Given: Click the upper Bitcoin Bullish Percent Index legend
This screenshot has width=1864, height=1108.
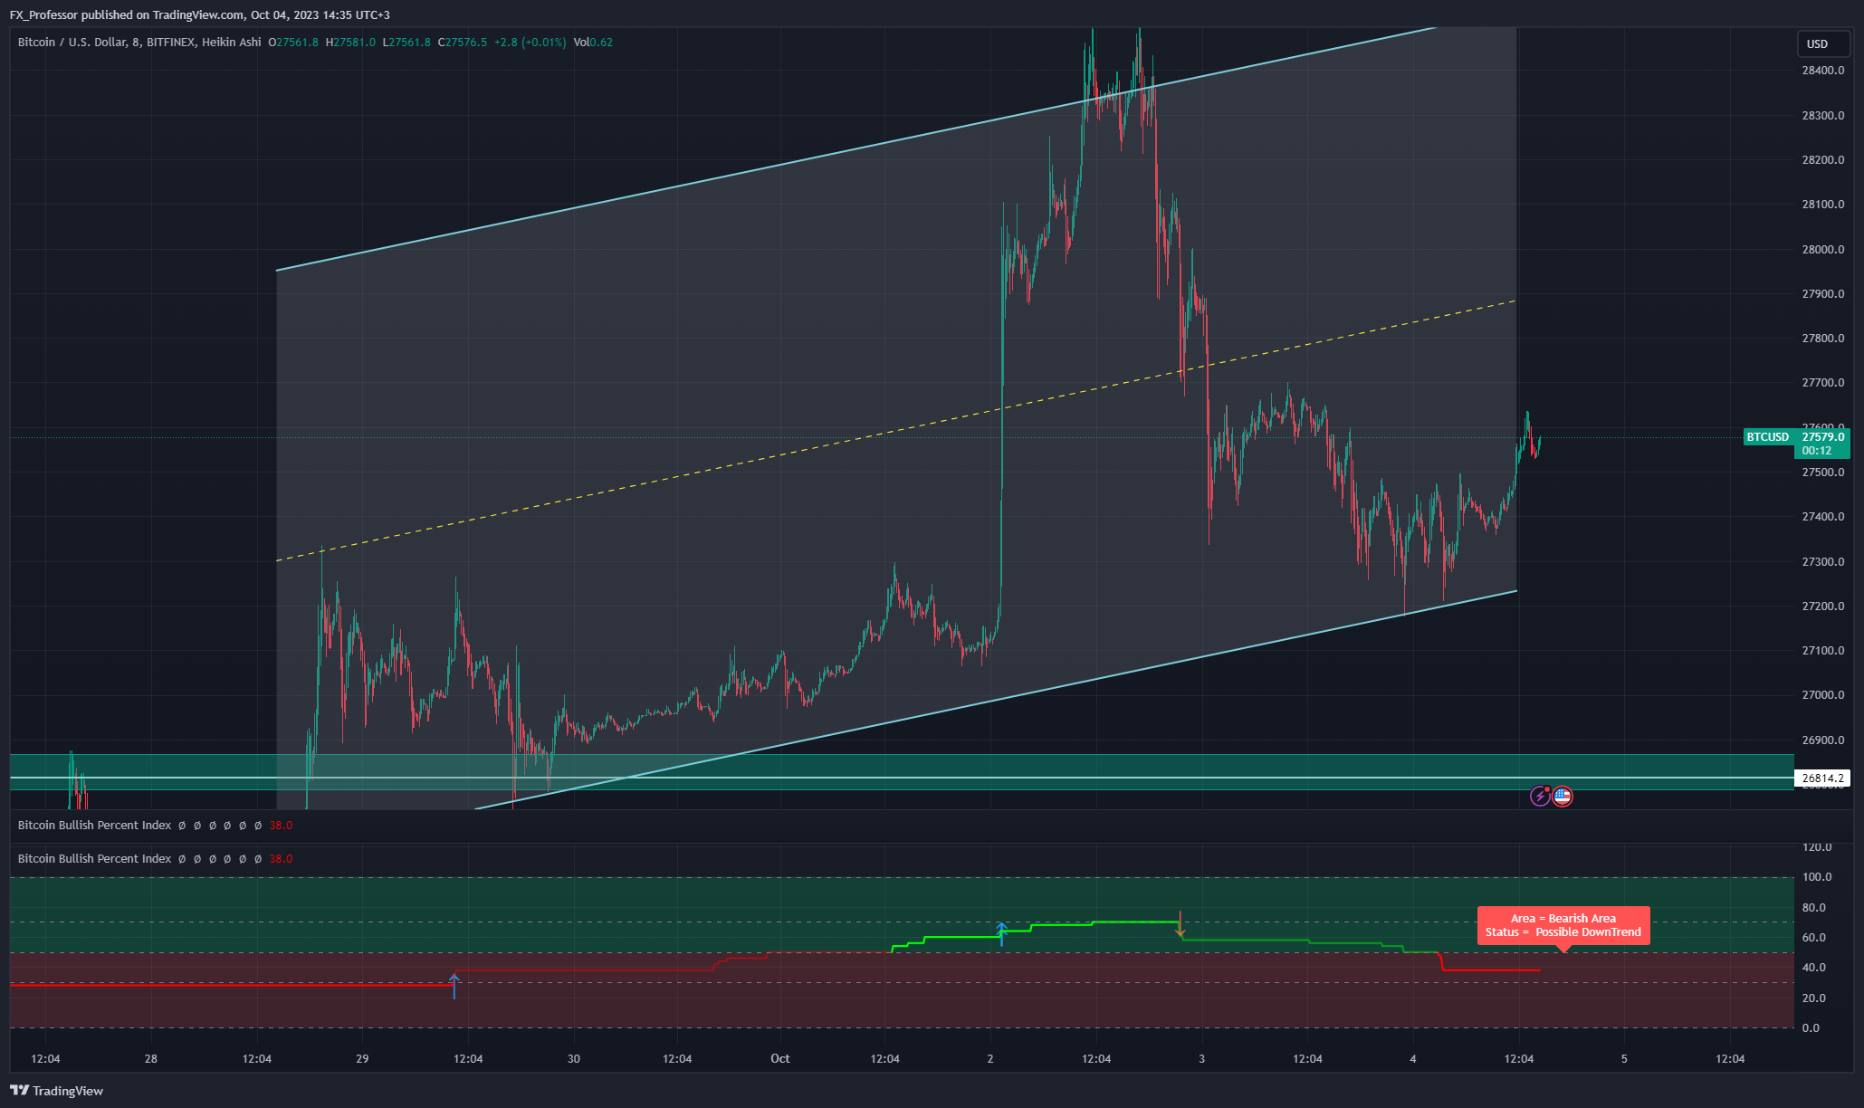Looking at the screenshot, I should (94, 825).
